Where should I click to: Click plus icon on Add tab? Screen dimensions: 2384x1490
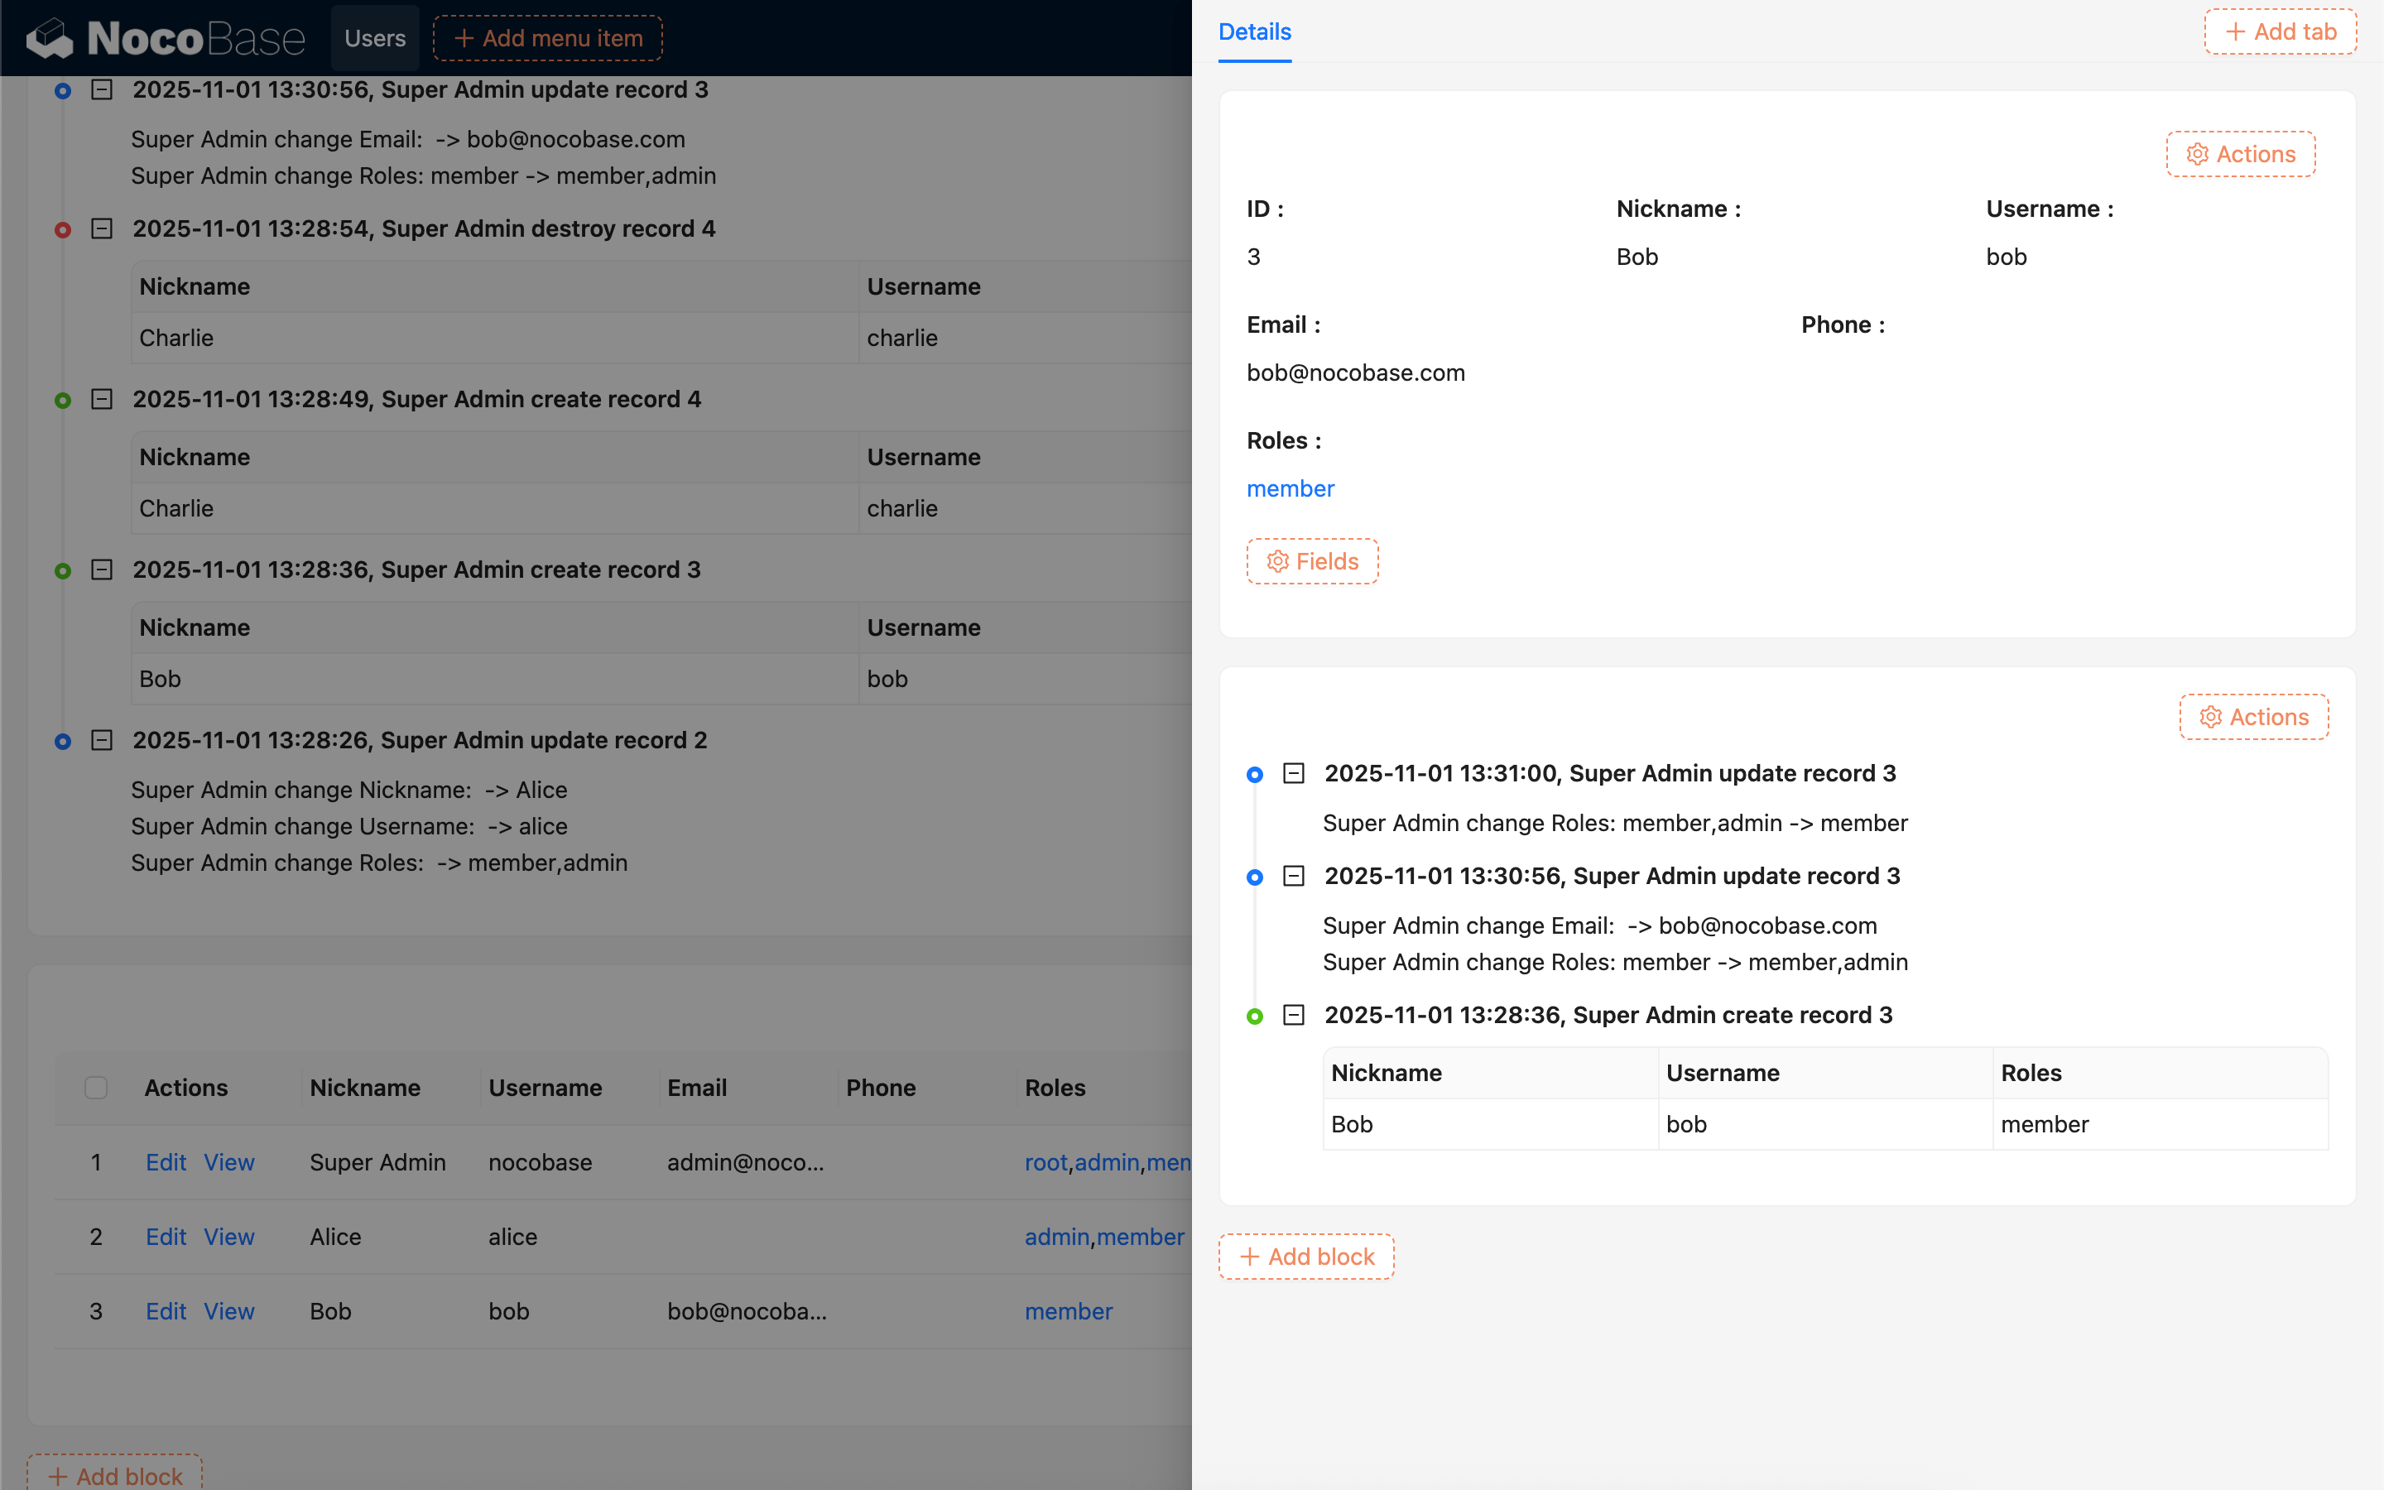pos(2235,32)
